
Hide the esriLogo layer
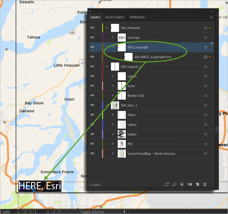point(93,37)
